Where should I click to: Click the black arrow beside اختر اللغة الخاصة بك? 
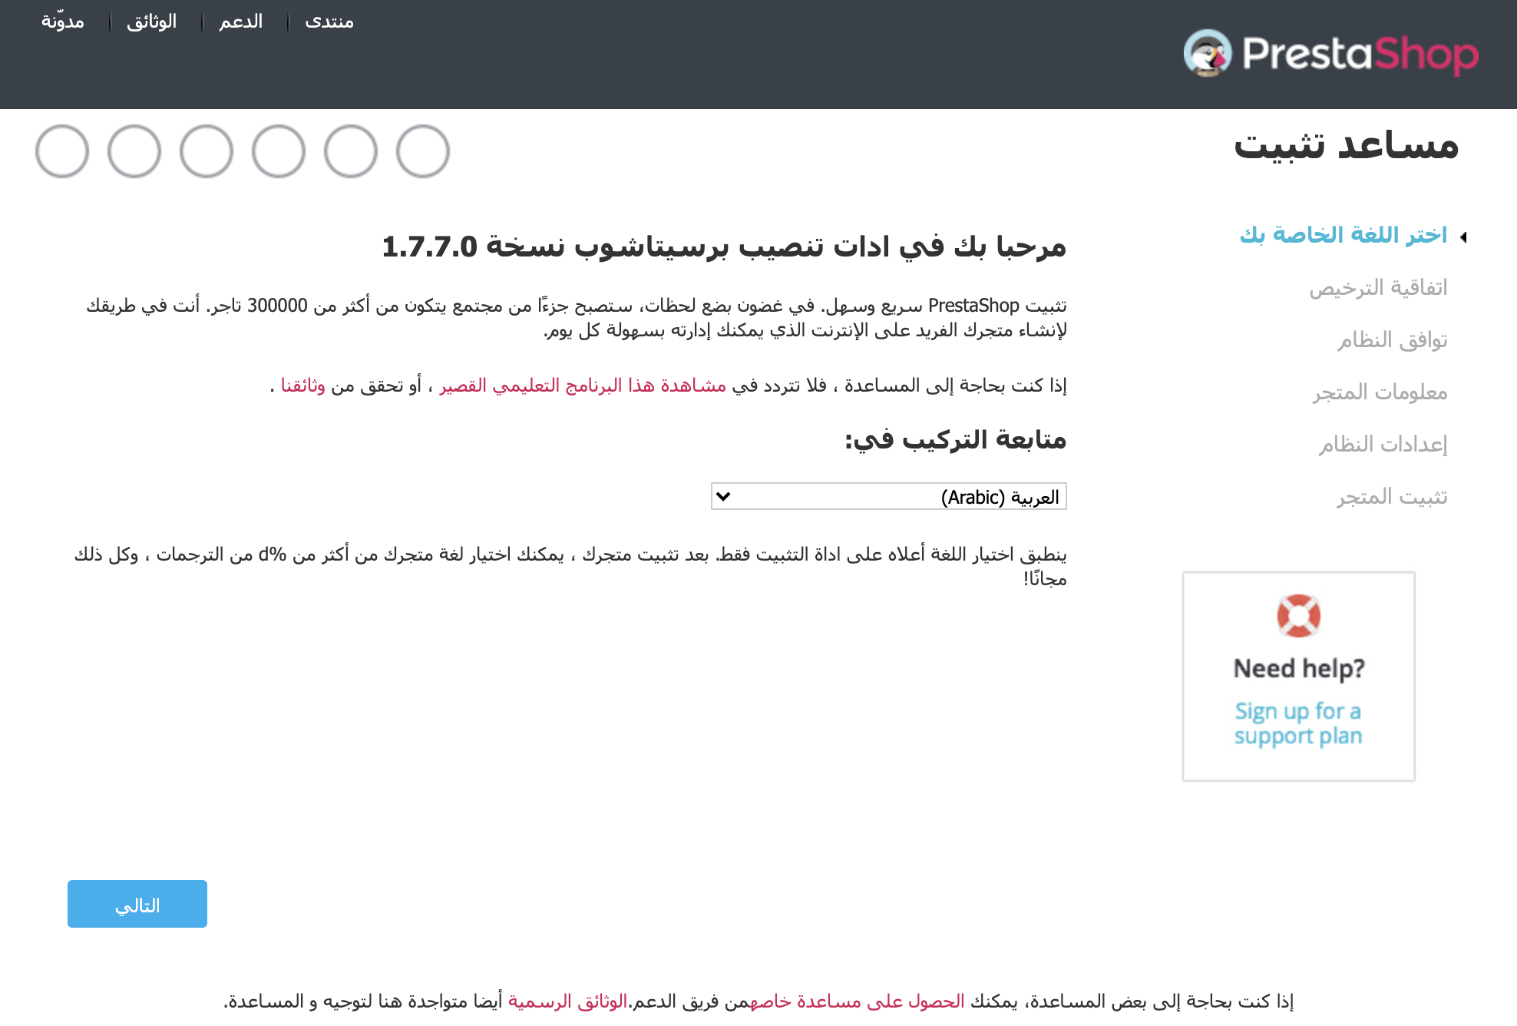pos(1463,237)
